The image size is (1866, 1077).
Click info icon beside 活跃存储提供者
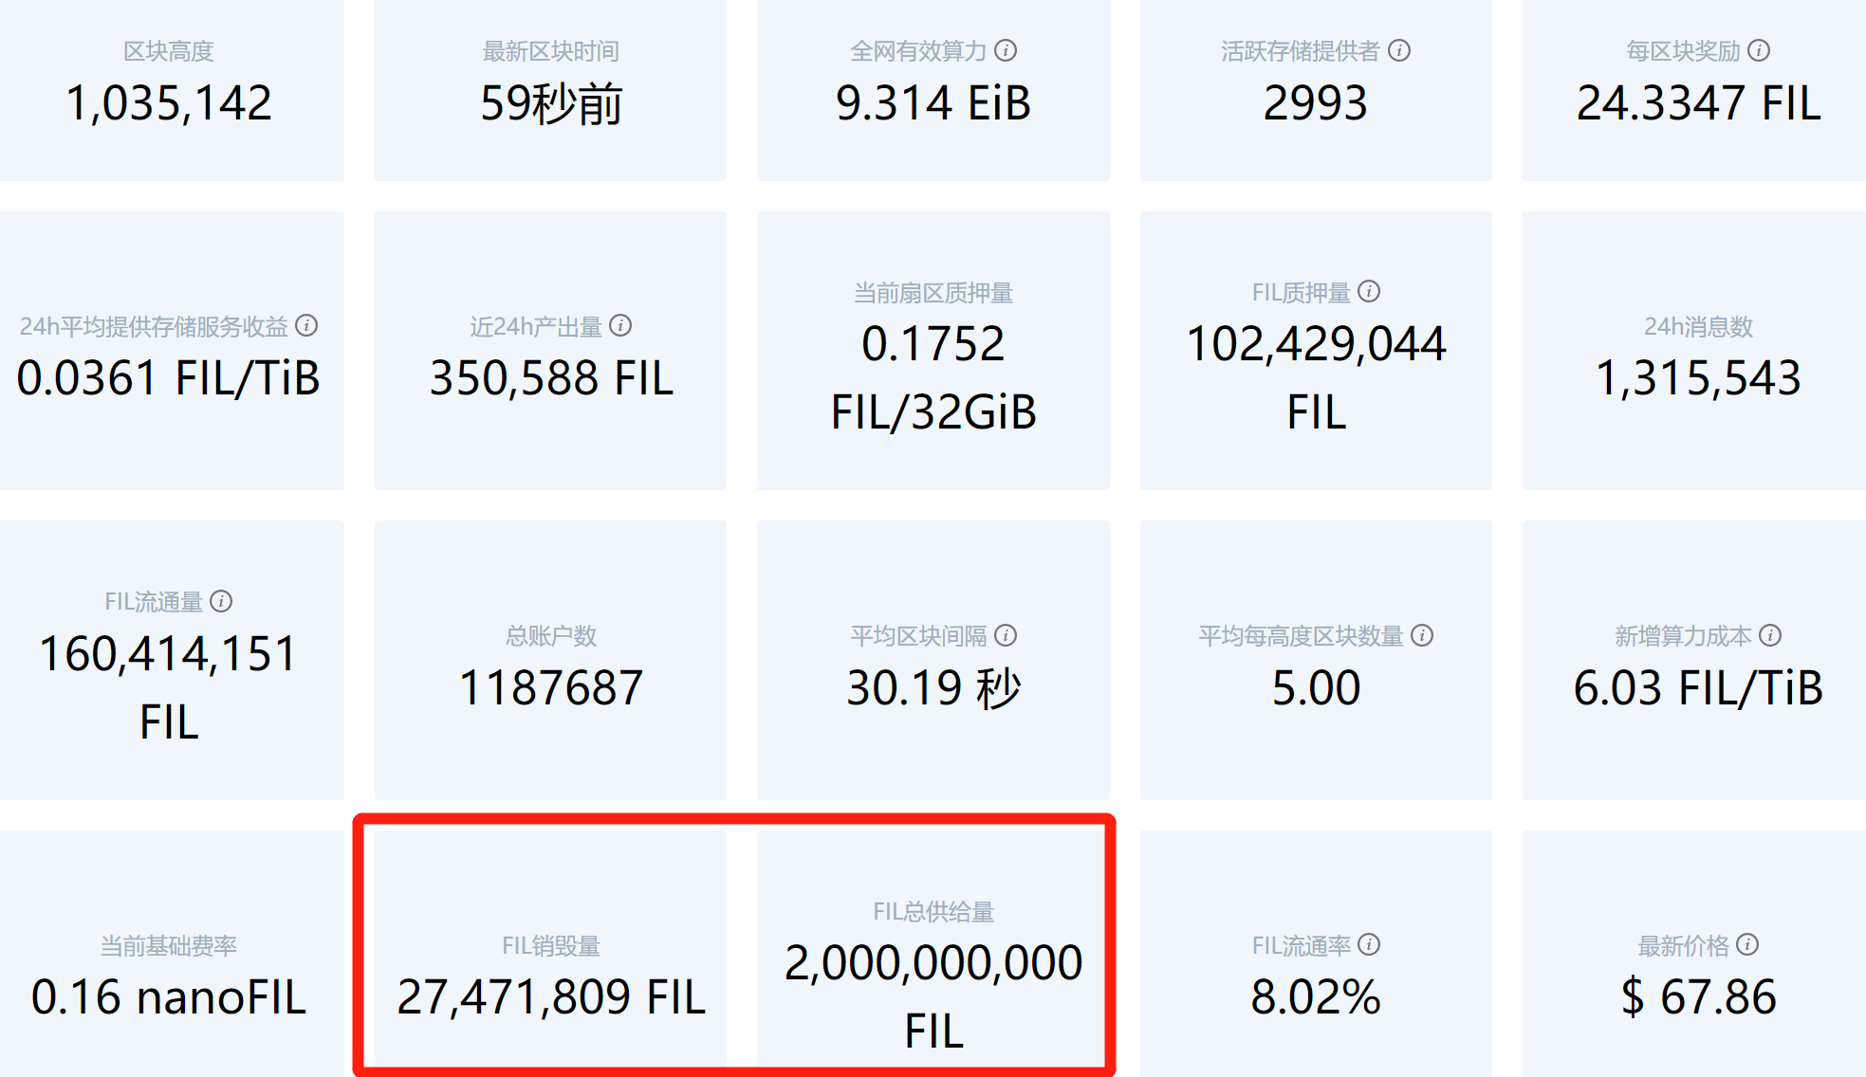click(x=1399, y=50)
